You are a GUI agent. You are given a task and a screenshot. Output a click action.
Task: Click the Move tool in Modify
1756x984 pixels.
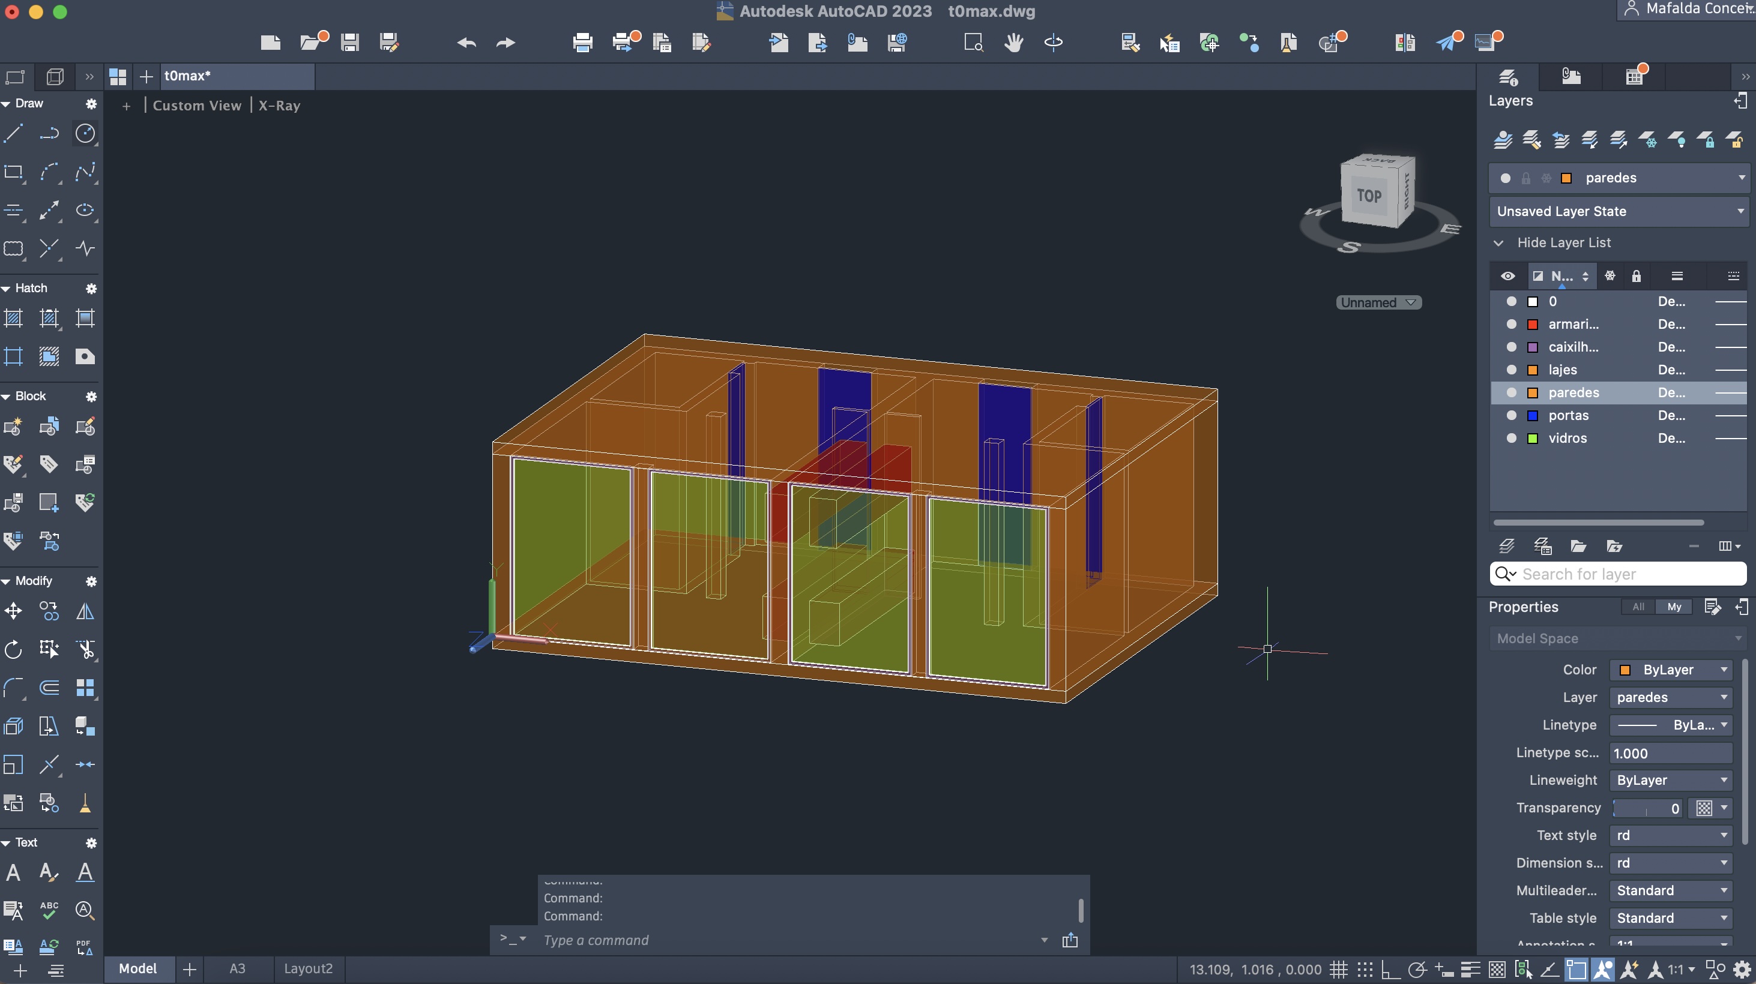point(14,611)
